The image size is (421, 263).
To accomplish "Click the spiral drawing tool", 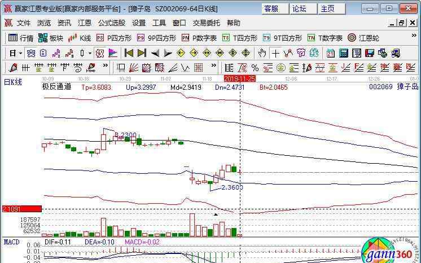I will [x=78, y=67].
